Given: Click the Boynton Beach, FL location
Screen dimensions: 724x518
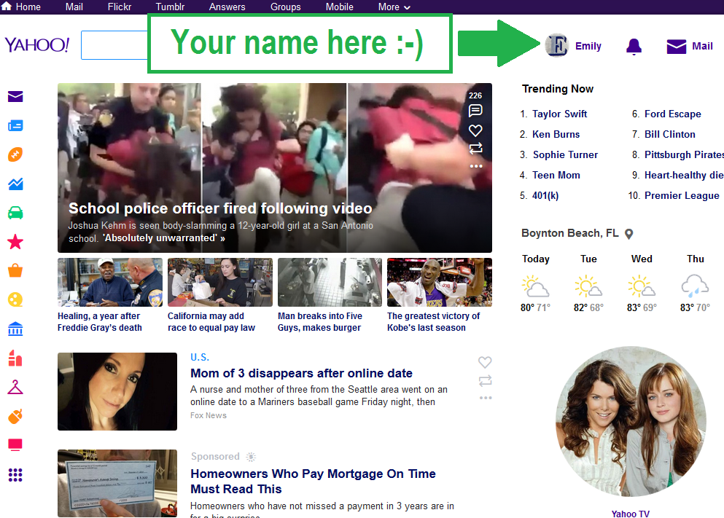Looking at the screenshot, I should point(569,233).
